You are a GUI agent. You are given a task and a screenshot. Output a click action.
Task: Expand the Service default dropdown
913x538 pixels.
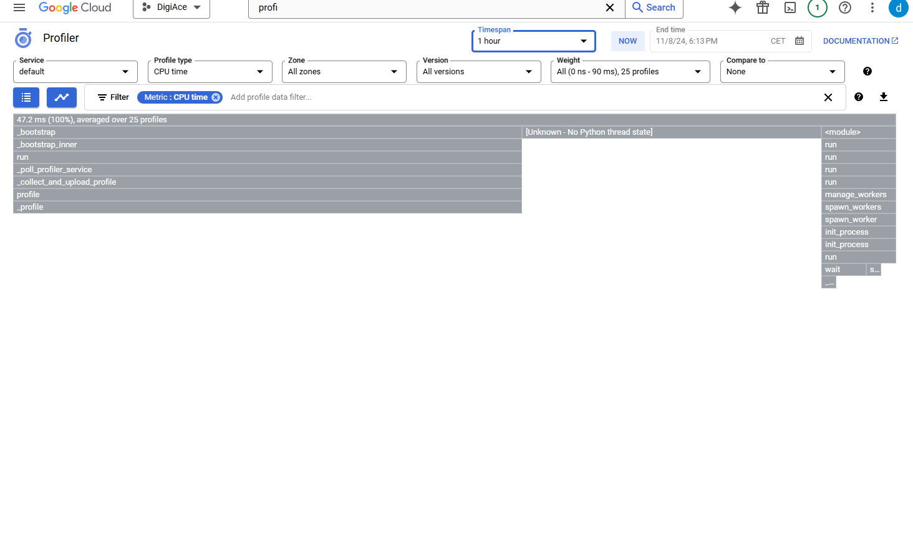75,72
